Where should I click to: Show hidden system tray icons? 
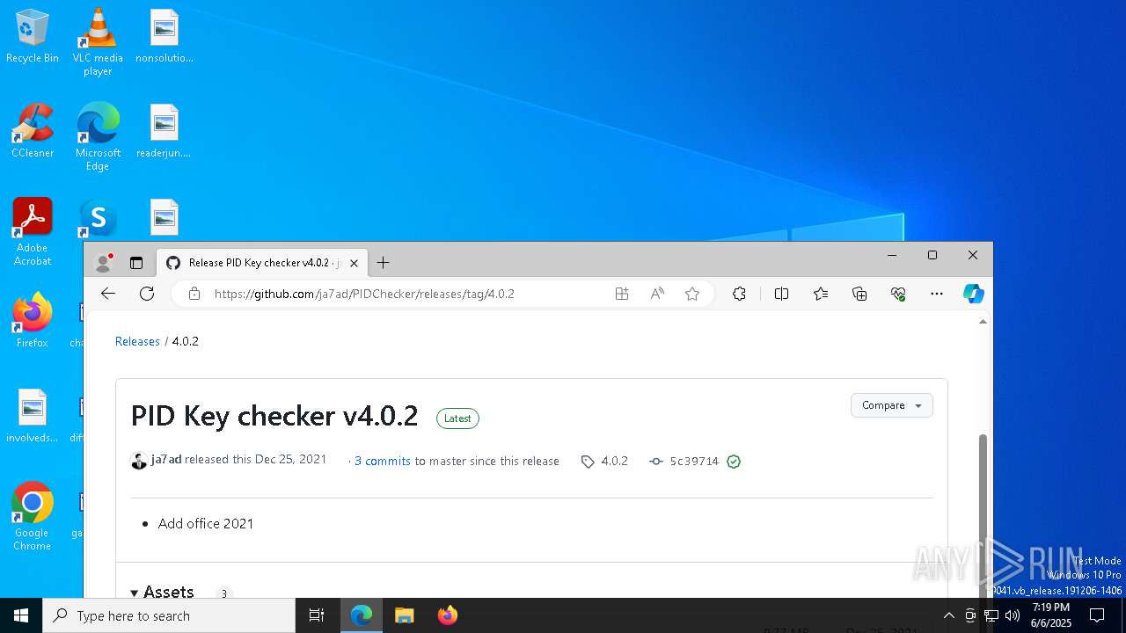coord(948,615)
